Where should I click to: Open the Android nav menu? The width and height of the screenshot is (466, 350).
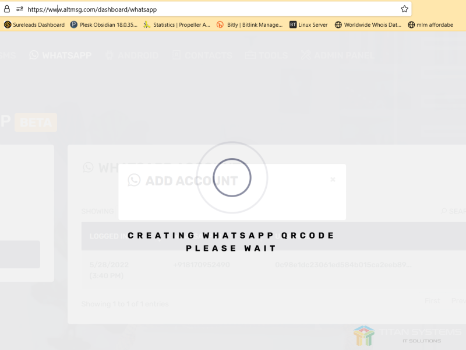pyautogui.click(x=132, y=55)
